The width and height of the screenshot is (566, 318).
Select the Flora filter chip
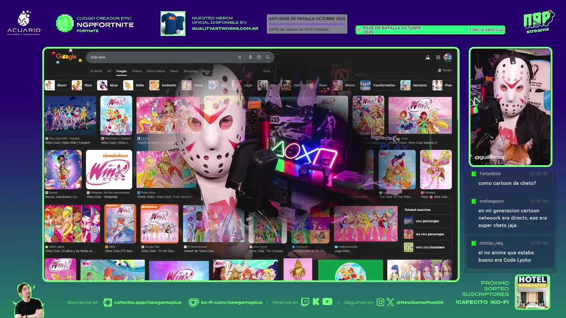tap(83, 85)
